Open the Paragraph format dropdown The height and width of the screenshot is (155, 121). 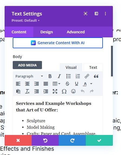click(29, 76)
